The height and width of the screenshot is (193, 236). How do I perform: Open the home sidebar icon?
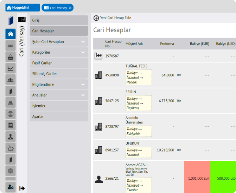coord(11,34)
